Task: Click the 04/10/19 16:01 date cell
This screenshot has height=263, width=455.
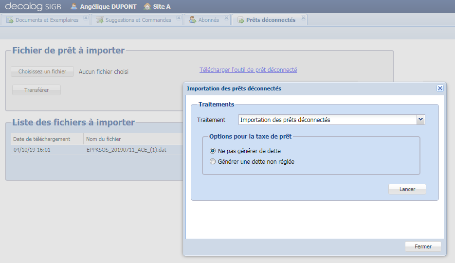Action: click(32, 150)
